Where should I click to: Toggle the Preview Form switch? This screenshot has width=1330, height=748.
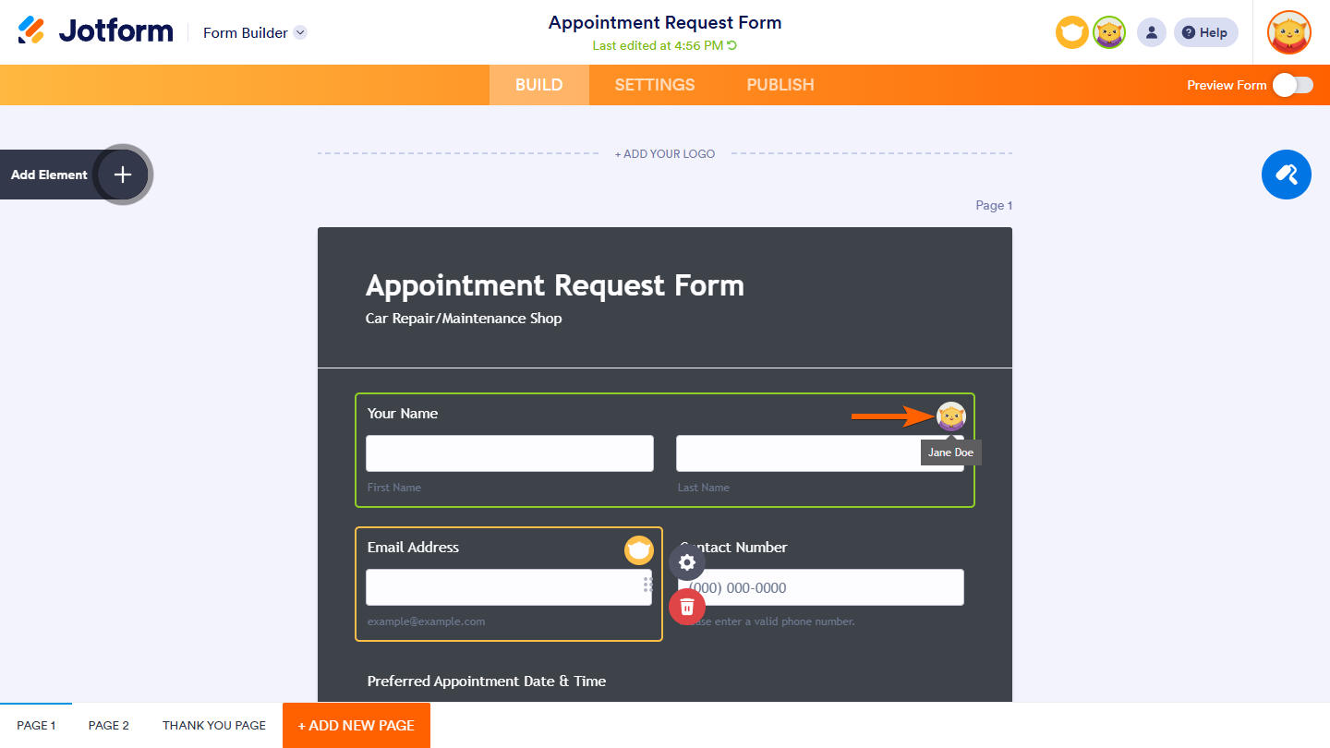tap(1292, 85)
